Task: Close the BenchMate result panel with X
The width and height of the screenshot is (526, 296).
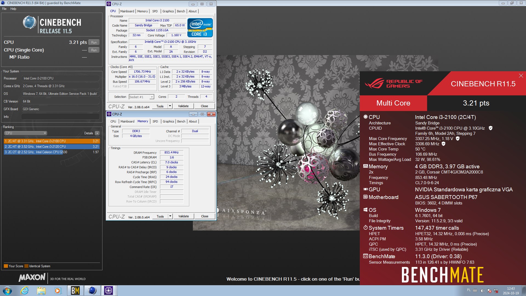Action: tap(521, 76)
